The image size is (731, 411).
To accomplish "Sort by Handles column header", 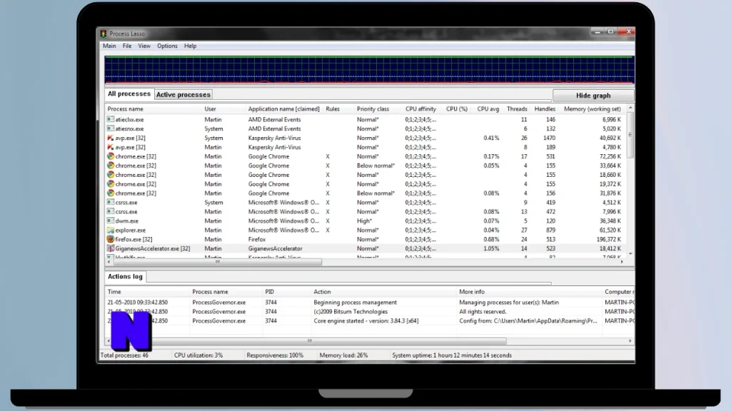I will (x=545, y=109).
